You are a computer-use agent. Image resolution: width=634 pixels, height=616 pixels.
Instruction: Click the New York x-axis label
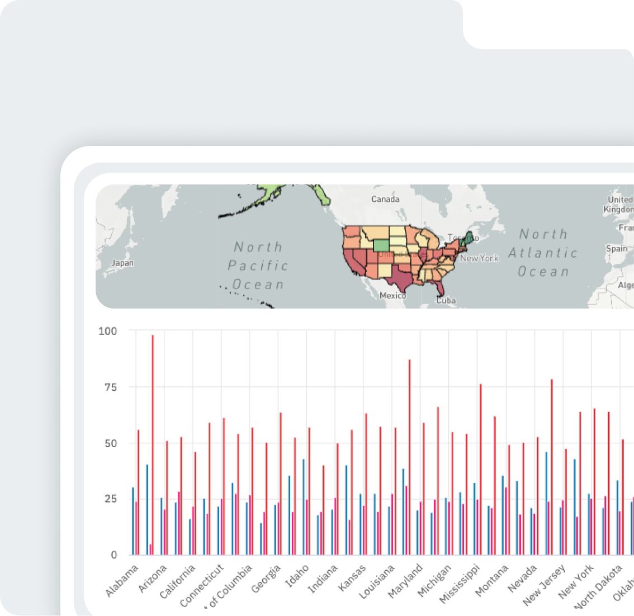coord(576,582)
